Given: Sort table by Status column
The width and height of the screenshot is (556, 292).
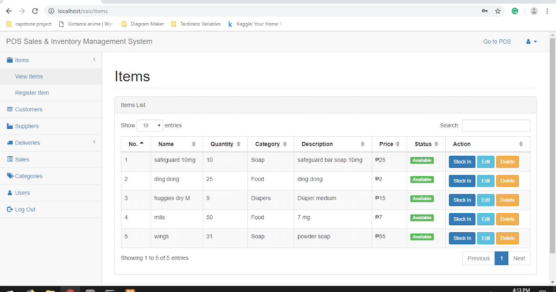Looking at the screenshot, I should click(426, 144).
